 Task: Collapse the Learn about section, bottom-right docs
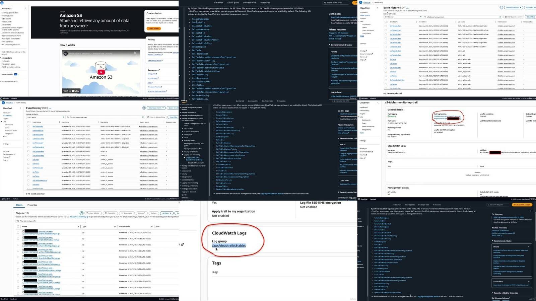(529, 282)
